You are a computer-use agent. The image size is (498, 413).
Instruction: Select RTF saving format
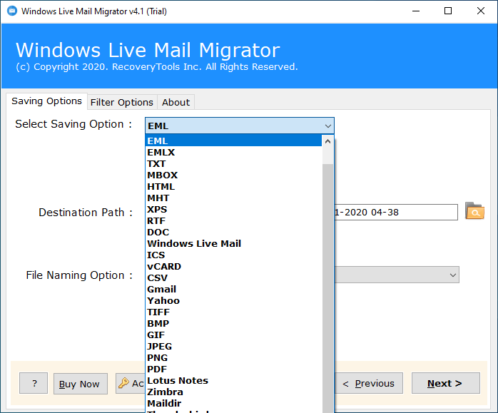(x=233, y=221)
